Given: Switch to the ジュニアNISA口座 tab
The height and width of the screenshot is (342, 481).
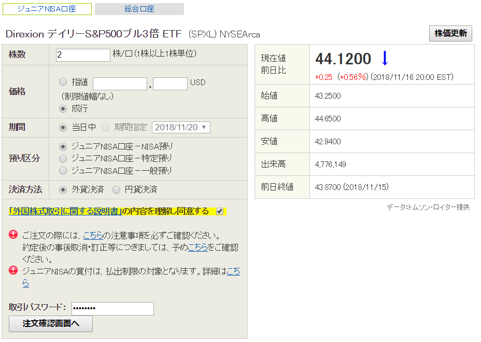Looking at the screenshot, I should tap(47, 9).
